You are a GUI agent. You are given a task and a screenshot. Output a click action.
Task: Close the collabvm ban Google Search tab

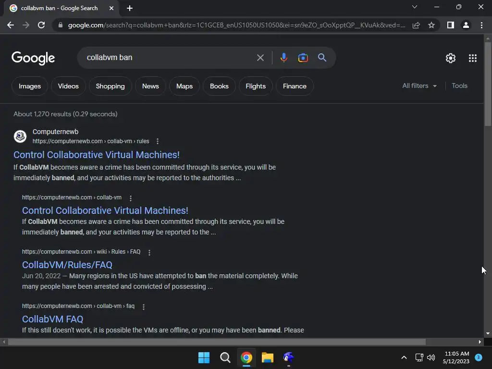point(111,8)
